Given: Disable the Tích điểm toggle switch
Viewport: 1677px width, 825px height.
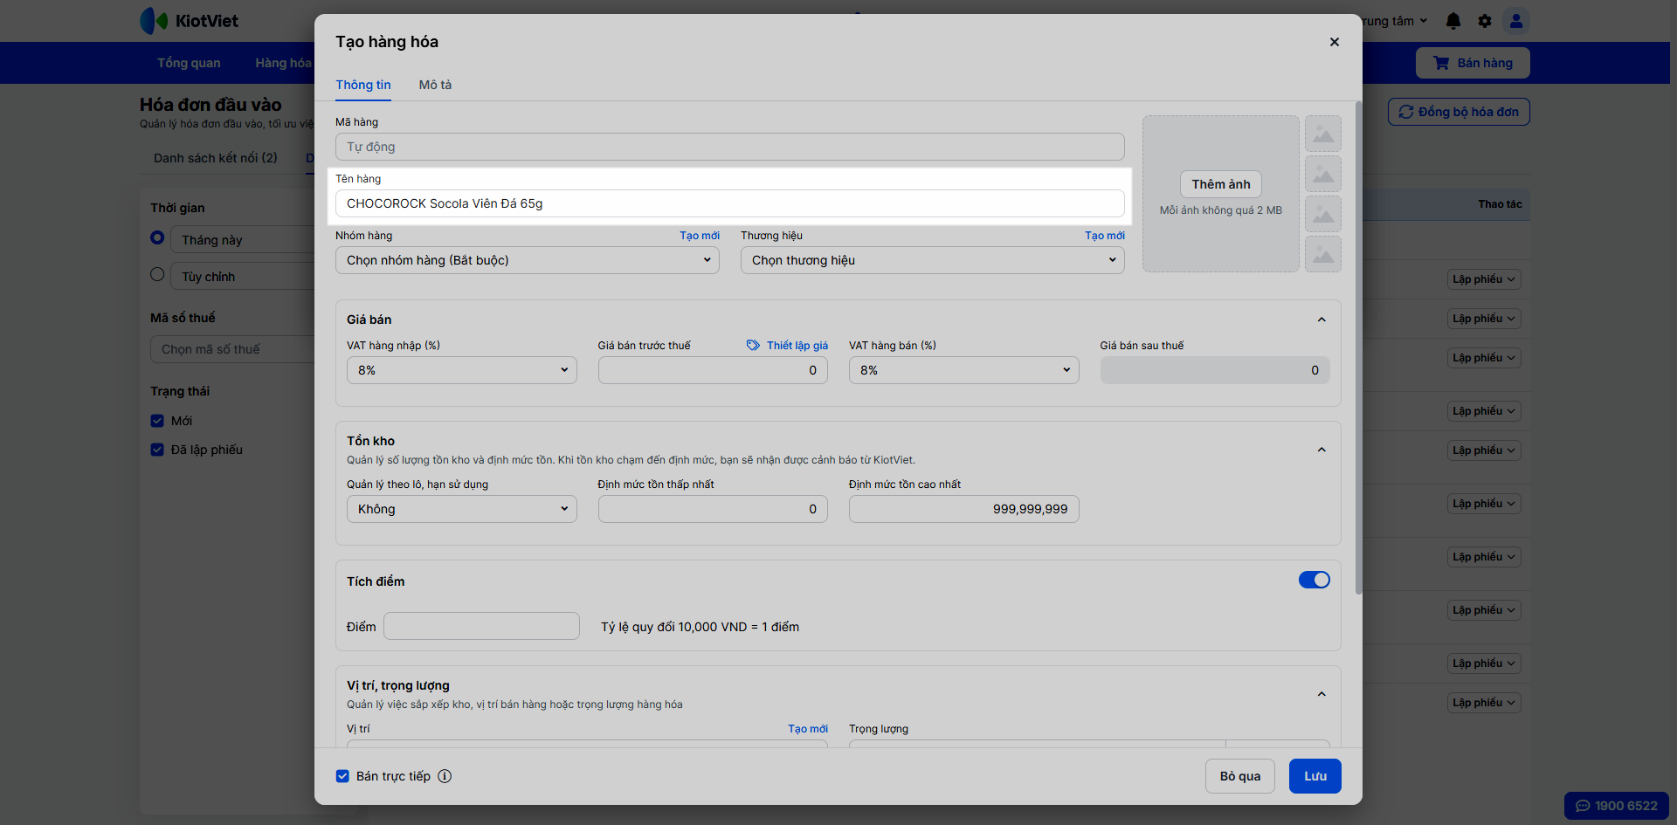Looking at the screenshot, I should coord(1314,580).
